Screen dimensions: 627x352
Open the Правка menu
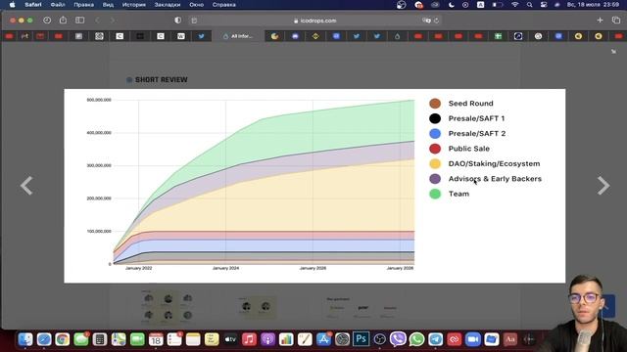pos(83,5)
